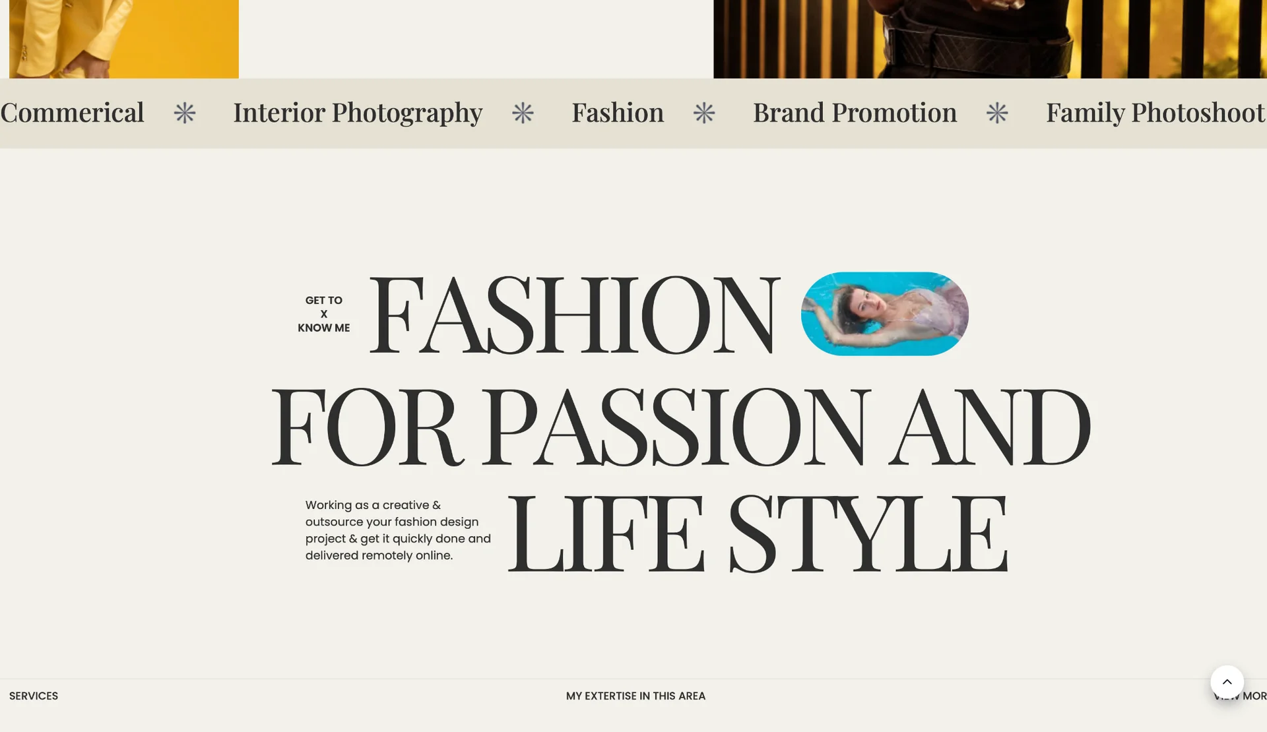Click Fashion in the scrolling category banner
1267x732 pixels.
point(617,113)
